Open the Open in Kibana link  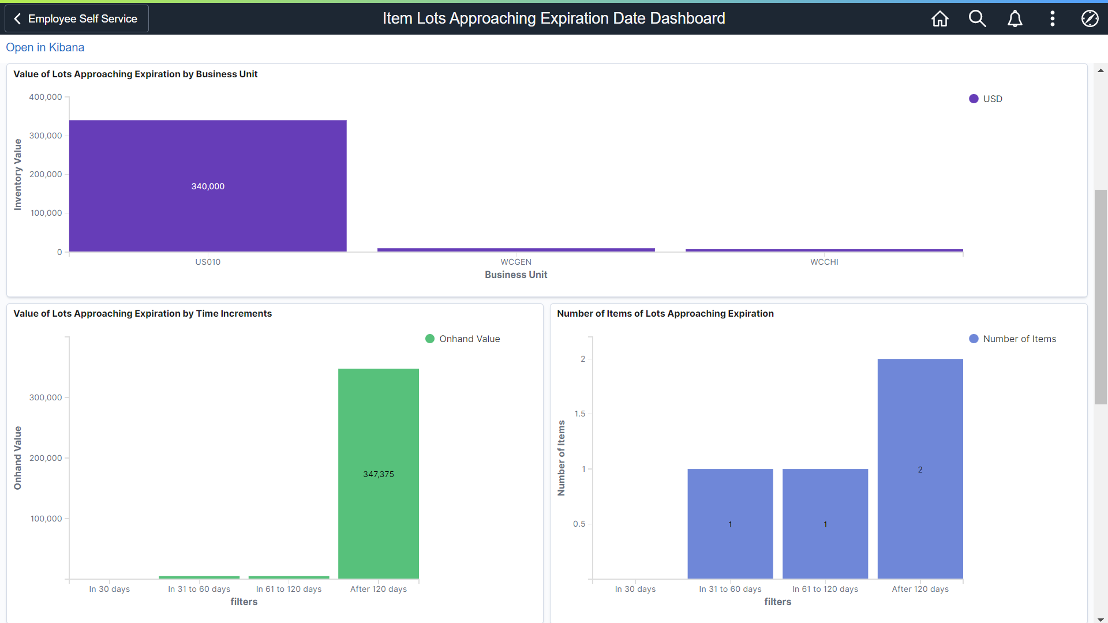(x=45, y=47)
